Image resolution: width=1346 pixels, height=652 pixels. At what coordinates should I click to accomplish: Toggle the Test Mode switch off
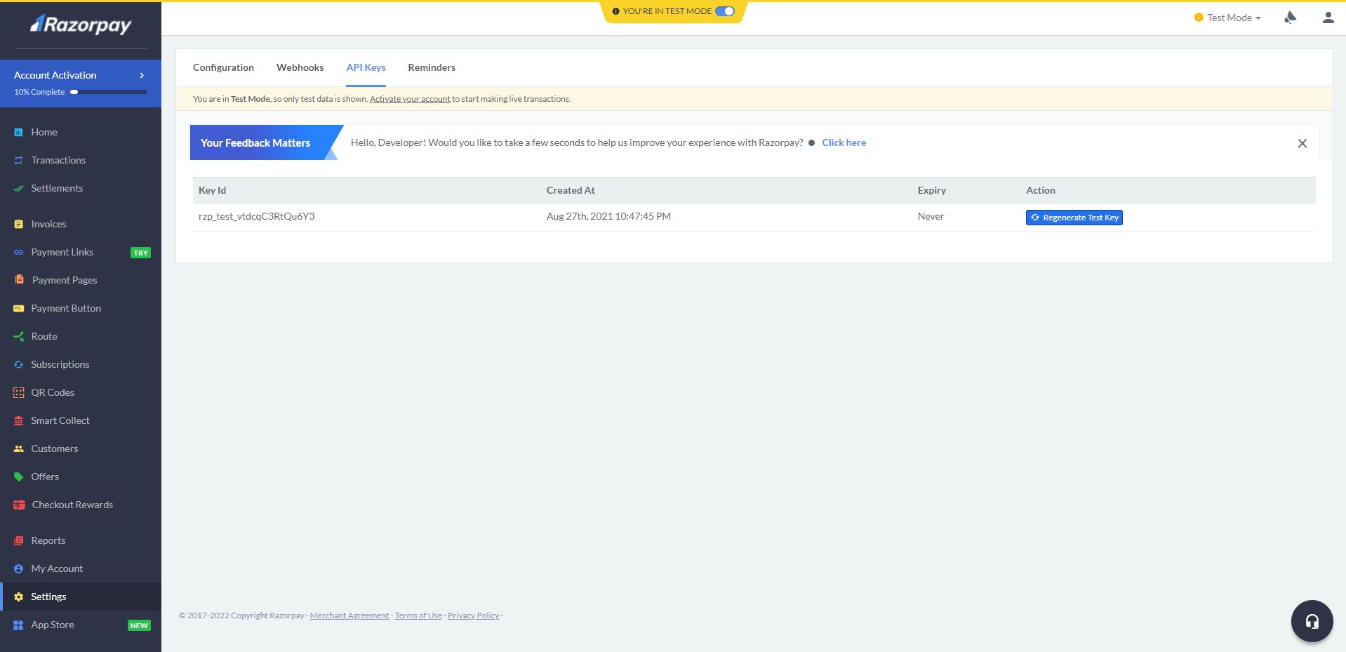pyautogui.click(x=724, y=11)
